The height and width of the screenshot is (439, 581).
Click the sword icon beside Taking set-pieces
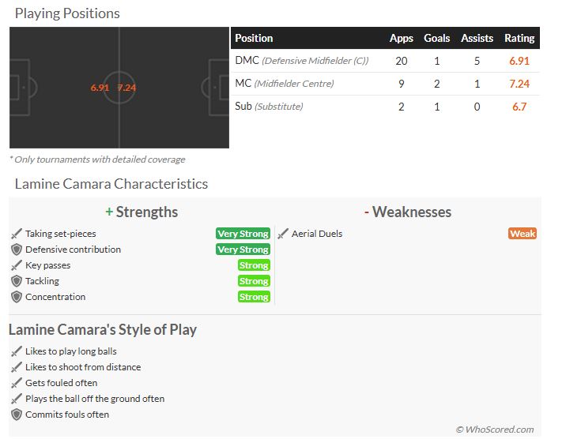(x=17, y=234)
